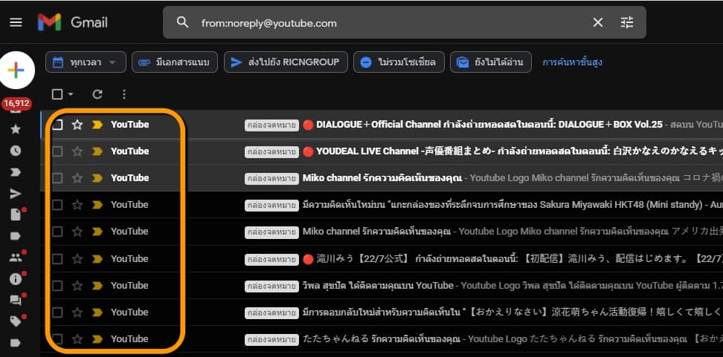Viewport: 723px width, 357px height.
Task: Check the box for YOUDEAL LIVE Channel email
Action: 57,151
